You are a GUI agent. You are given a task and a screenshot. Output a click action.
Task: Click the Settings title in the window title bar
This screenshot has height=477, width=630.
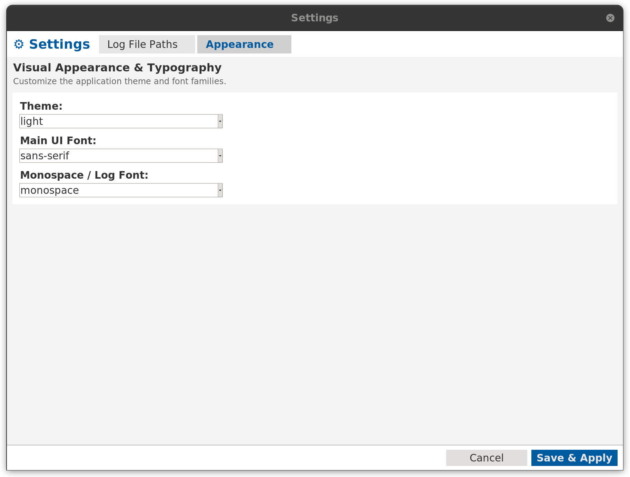point(314,18)
